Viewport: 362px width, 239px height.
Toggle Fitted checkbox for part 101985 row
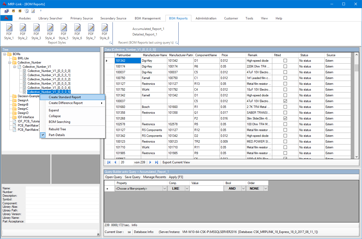(285, 153)
